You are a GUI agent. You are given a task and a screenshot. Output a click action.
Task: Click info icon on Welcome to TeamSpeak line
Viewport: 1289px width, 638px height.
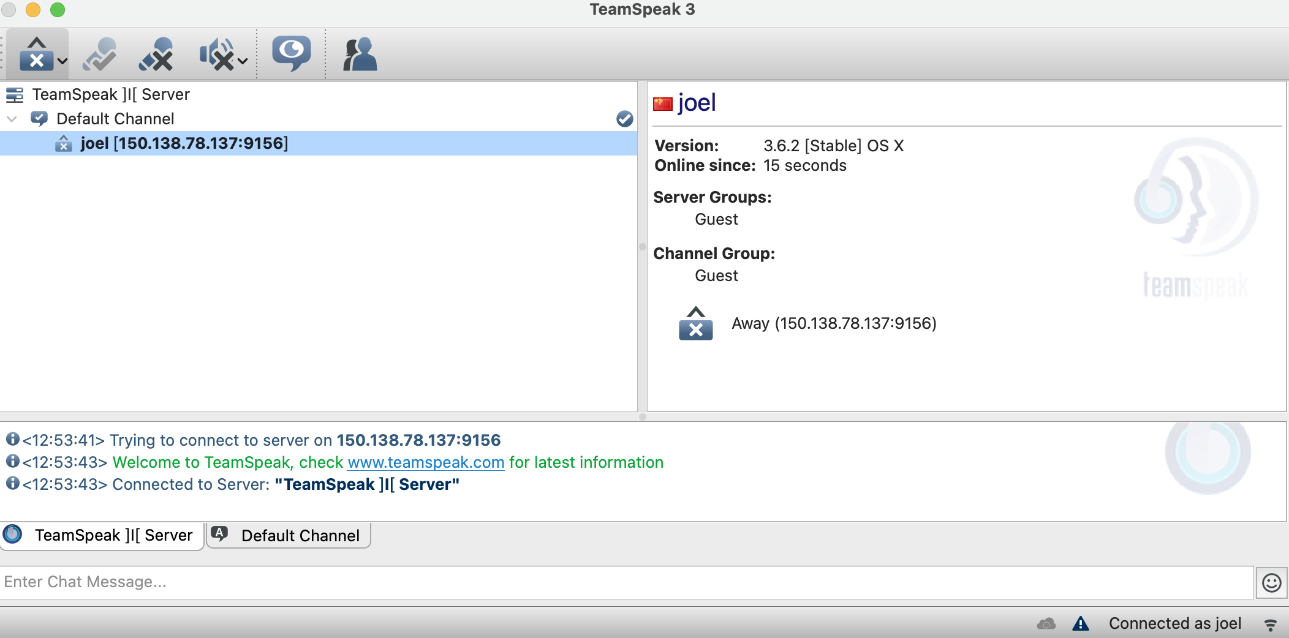(x=13, y=461)
